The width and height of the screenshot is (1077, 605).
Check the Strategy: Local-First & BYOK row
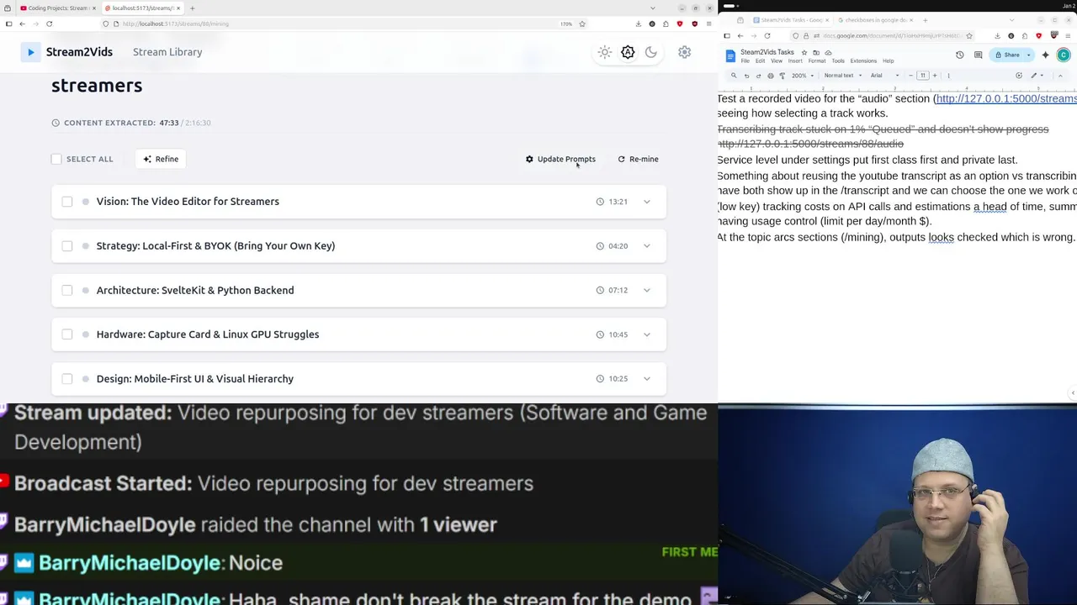tap(67, 246)
